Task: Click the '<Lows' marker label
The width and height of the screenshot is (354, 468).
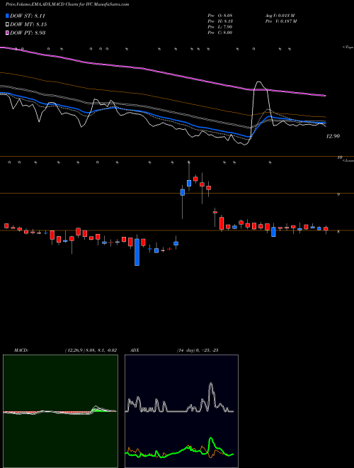Action: click(348, 161)
